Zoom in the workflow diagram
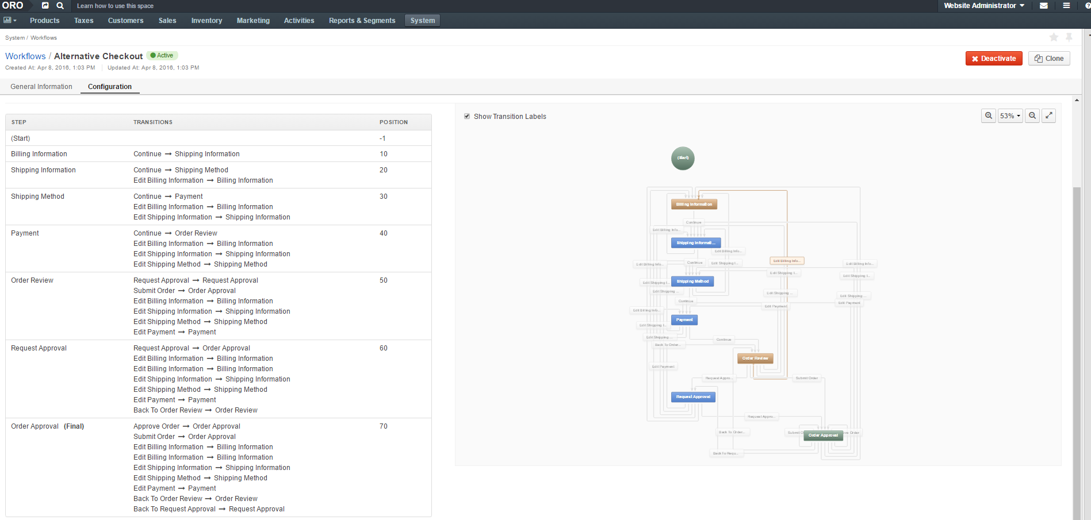Image resolution: width=1091 pixels, height=520 pixels. (989, 115)
